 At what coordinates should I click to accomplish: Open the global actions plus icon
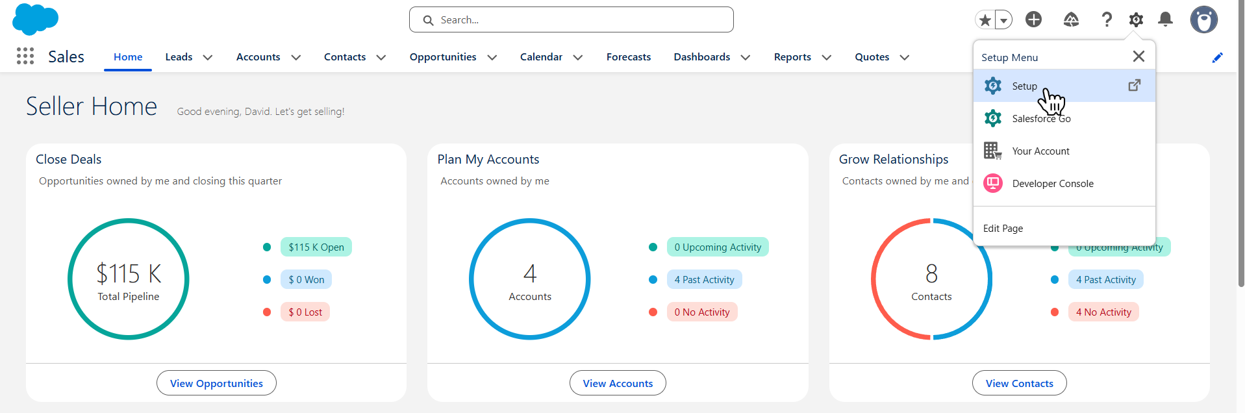pyautogui.click(x=1033, y=19)
